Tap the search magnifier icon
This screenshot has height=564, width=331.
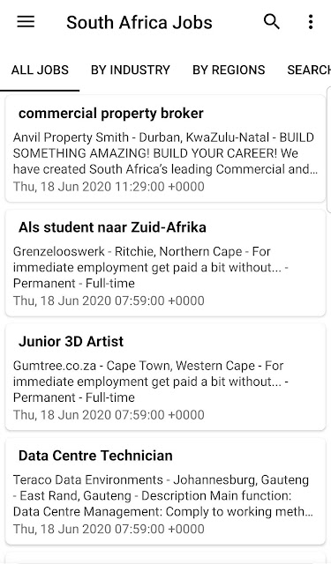coord(272,22)
